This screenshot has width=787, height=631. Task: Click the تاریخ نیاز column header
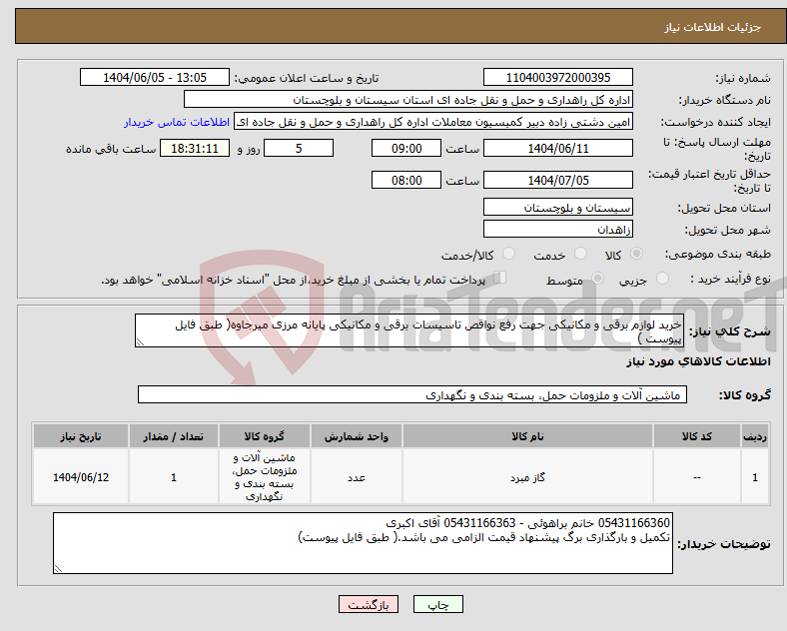(x=81, y=436)
